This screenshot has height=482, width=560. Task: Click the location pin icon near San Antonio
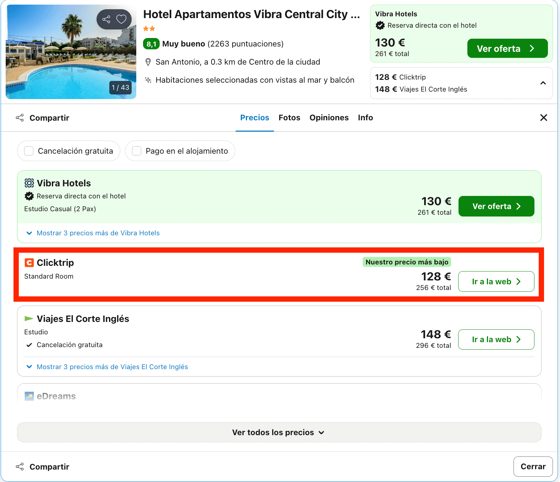[x=148, y=62]
